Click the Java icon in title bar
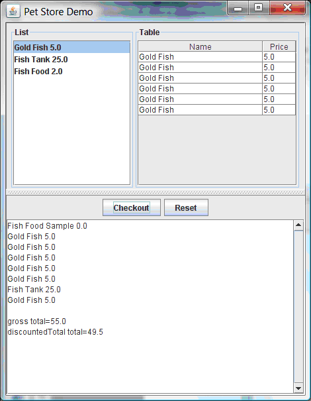311x401 pixels. click(x=13, y=11)
